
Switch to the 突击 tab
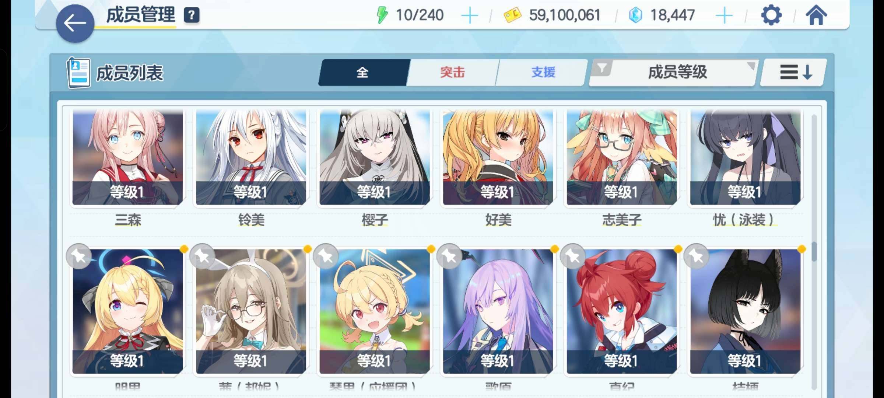(452, 72)
